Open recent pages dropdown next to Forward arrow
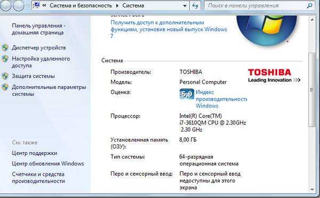The width and height of the screenshot is (320, 198). (28, 6)
